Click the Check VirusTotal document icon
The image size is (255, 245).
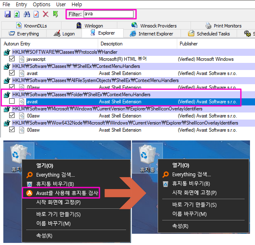36,14
